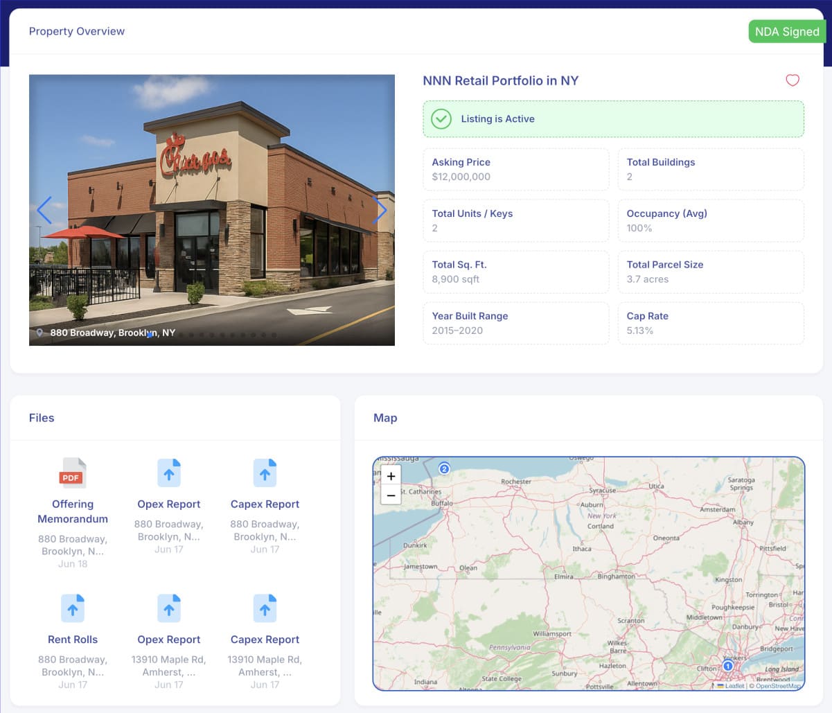Open the Opex Report icon for 880 Broadway
Viewport: 832px width, 713px height.
pyautogui.click(x=169, y=473)
